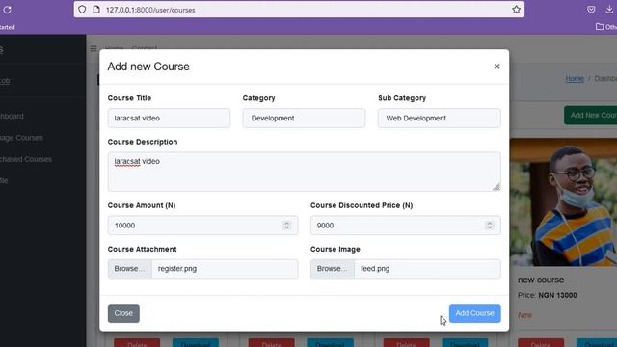The height and width of the screenshot is (347, 617).
Task: Bookmark this page with the star icon
Action: (517, 10)
